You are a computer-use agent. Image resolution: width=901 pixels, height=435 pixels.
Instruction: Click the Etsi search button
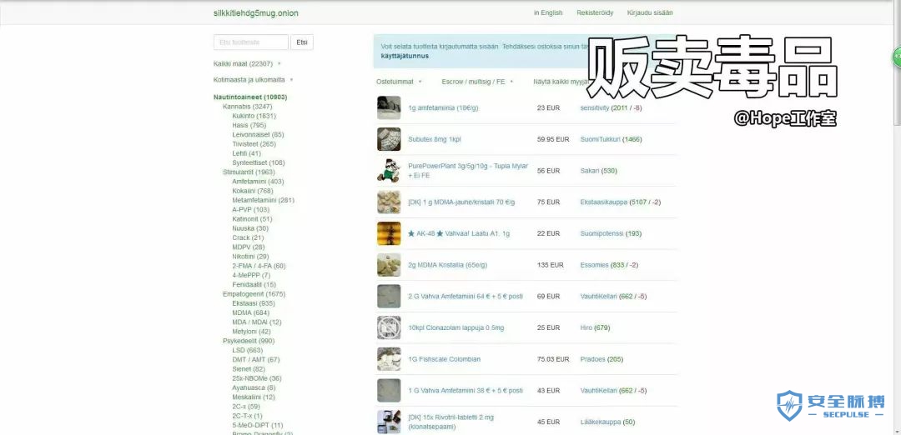tap(302, 42)
